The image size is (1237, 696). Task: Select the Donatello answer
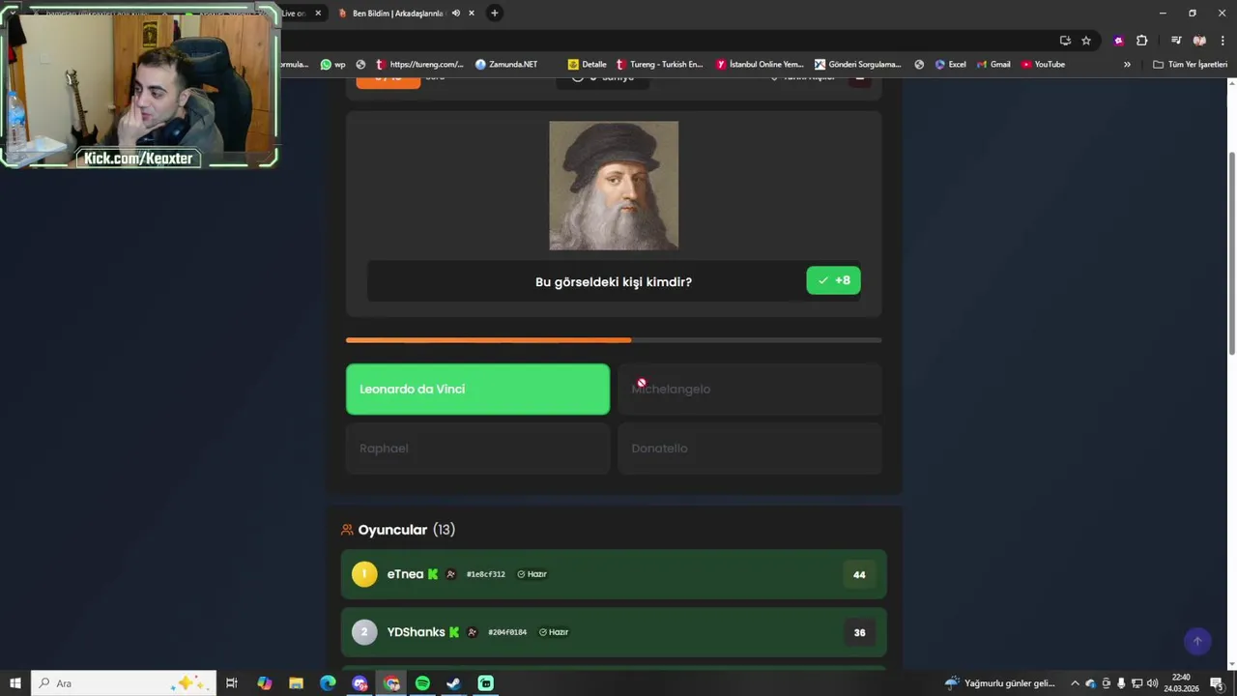(750, 449)
